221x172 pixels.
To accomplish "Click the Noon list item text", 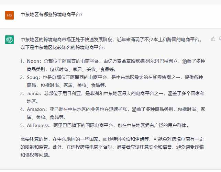I will coord(116,65).
